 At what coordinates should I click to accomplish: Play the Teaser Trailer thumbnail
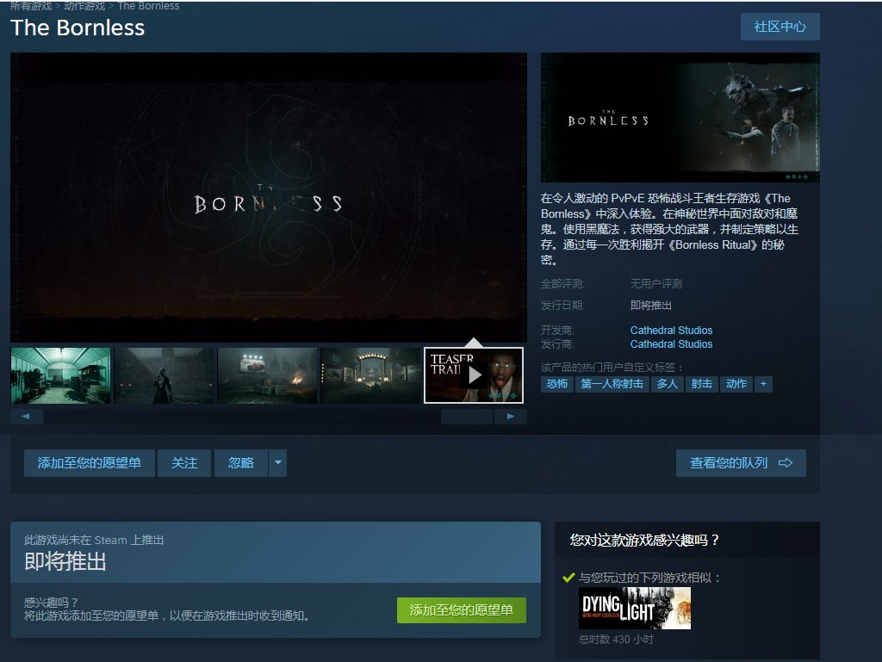(x=474, y=375)
